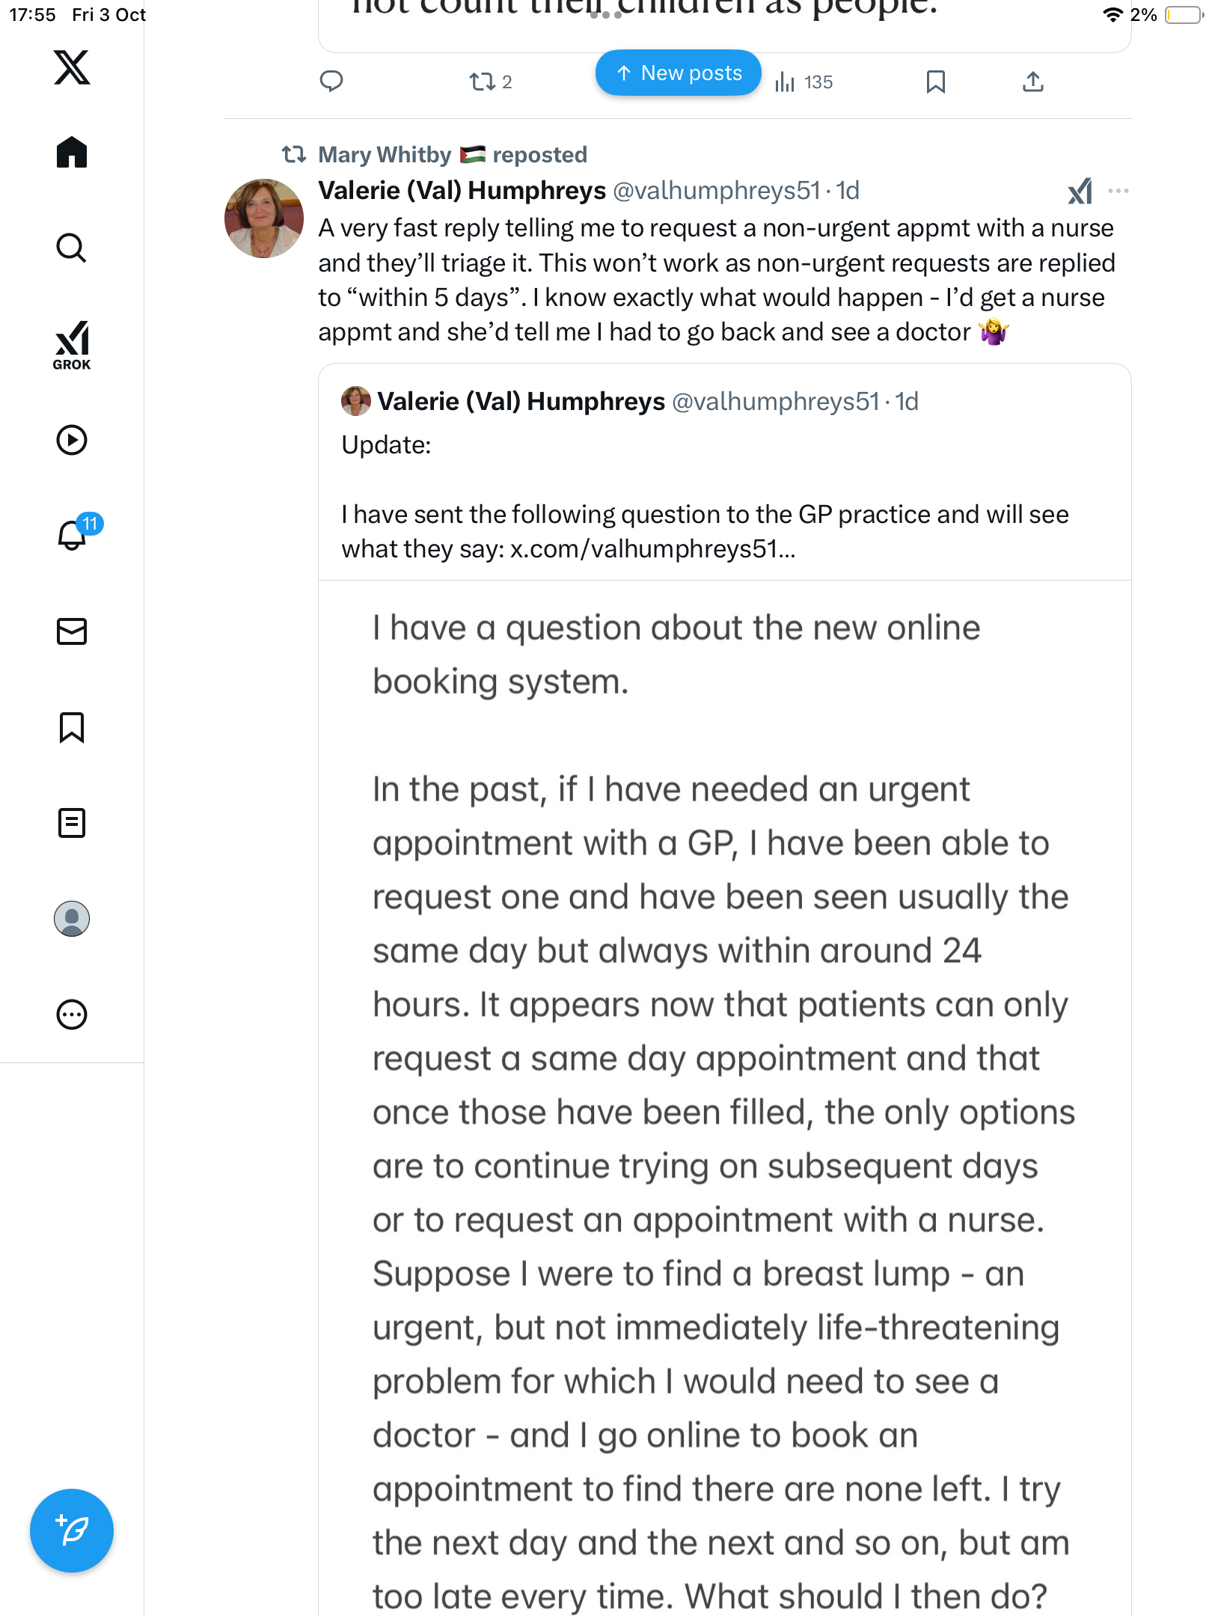Viewport: 1212px width, 1616px height.
Task: Open the video play tab icon
Action: click(x=72, y=440)
